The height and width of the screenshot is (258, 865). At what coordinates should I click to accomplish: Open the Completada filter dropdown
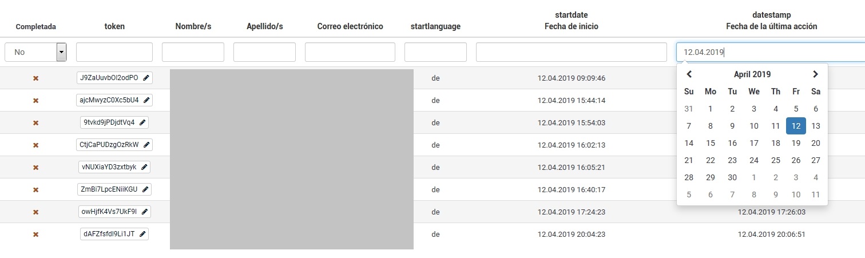click(61, 52)
